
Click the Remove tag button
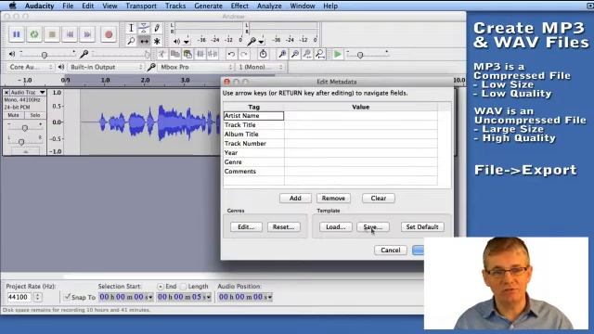[x=333, y=198]
